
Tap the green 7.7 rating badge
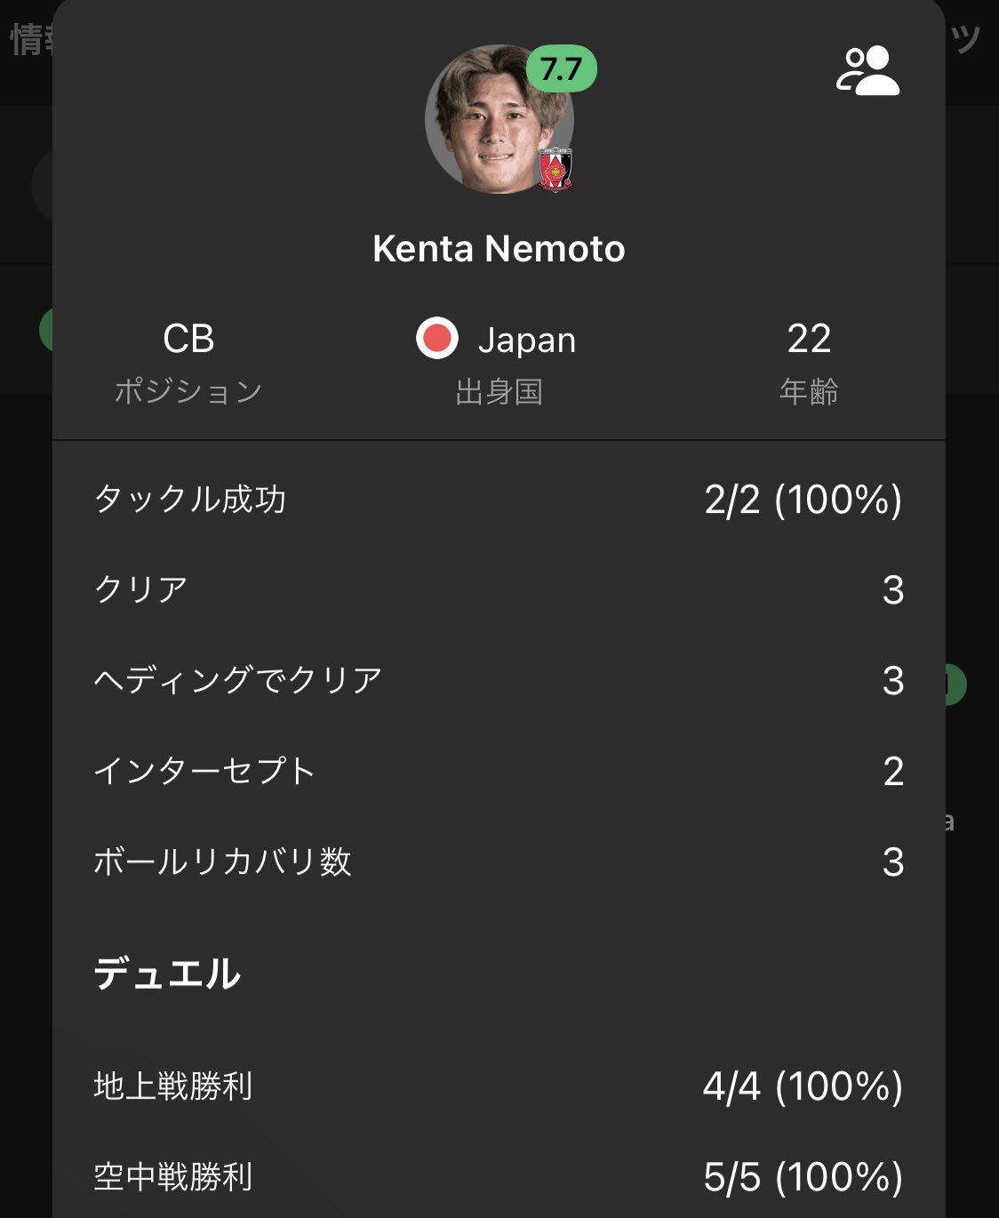coord(561,68)
